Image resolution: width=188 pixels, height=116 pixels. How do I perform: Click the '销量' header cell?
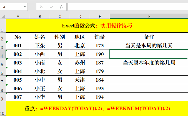coord(100,37)
